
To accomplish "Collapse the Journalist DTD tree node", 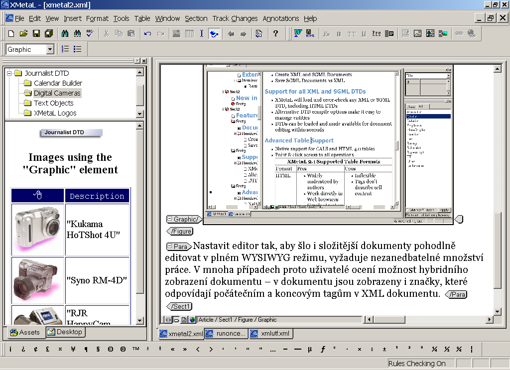I will [9, 73].
